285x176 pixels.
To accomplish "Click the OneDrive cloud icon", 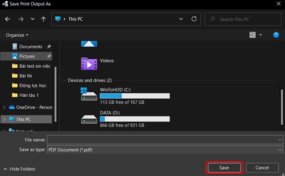I will point(12,107).
